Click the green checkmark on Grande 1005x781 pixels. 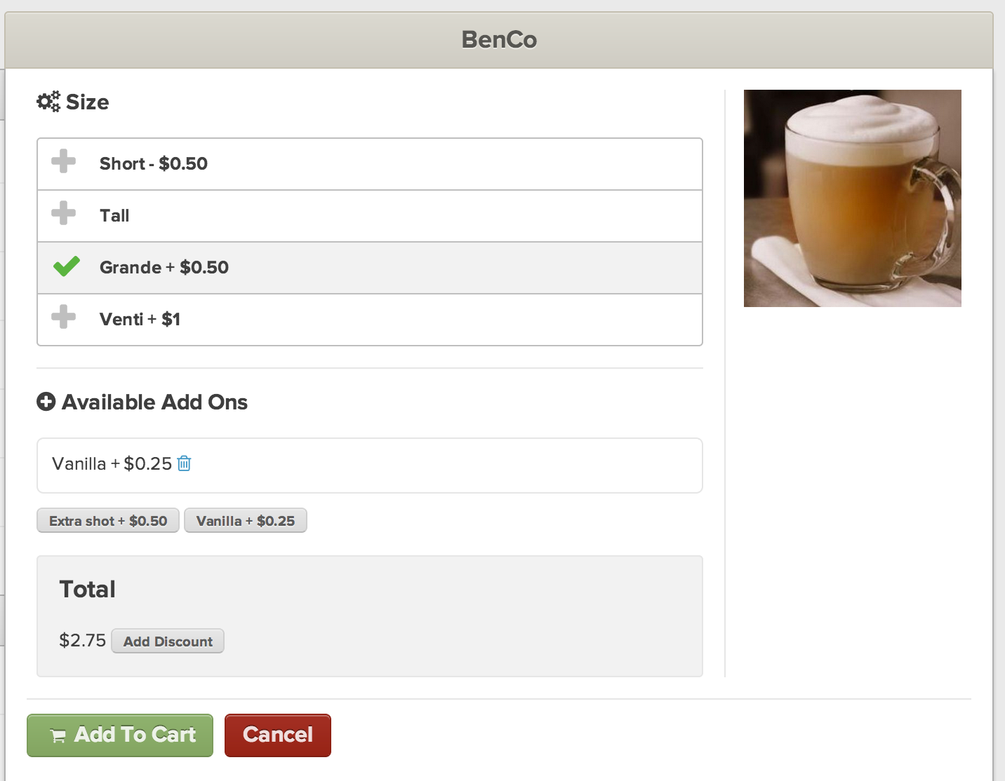click(x=67, y=266)
